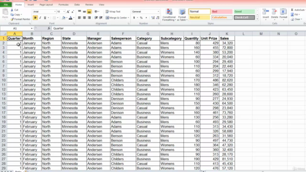306x172 pixels.
Task: Open the font name Arial dropdown
Action: (x=55, y=11)
